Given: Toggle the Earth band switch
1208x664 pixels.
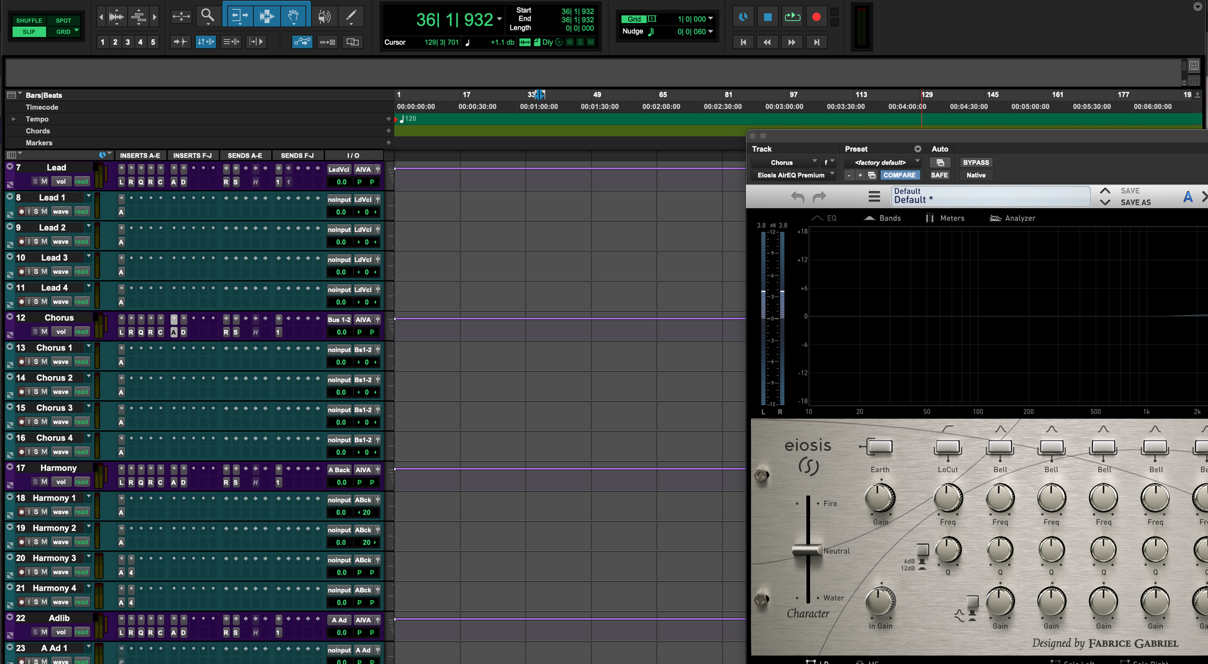Looking at the screenshot, I should (880, 447).
